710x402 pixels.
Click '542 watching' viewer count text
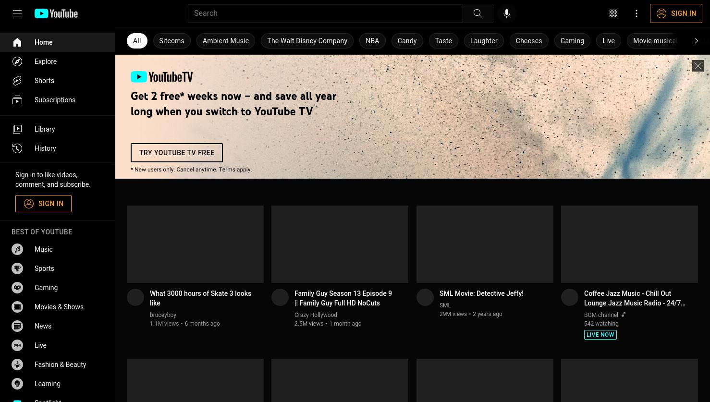(601, 324)
